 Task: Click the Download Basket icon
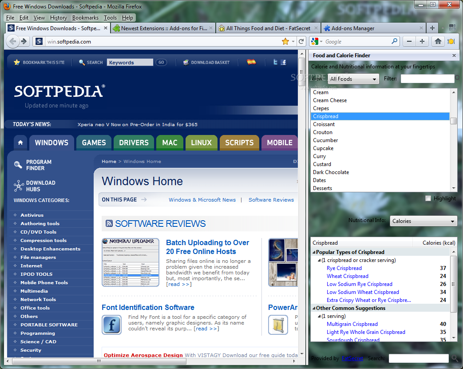(x=186, y=62)
